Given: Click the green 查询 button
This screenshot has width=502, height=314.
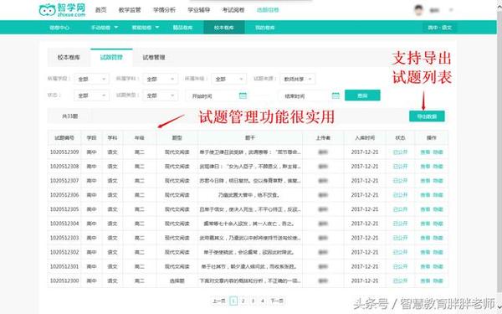Looking at the screenshot, I should 362,95.
